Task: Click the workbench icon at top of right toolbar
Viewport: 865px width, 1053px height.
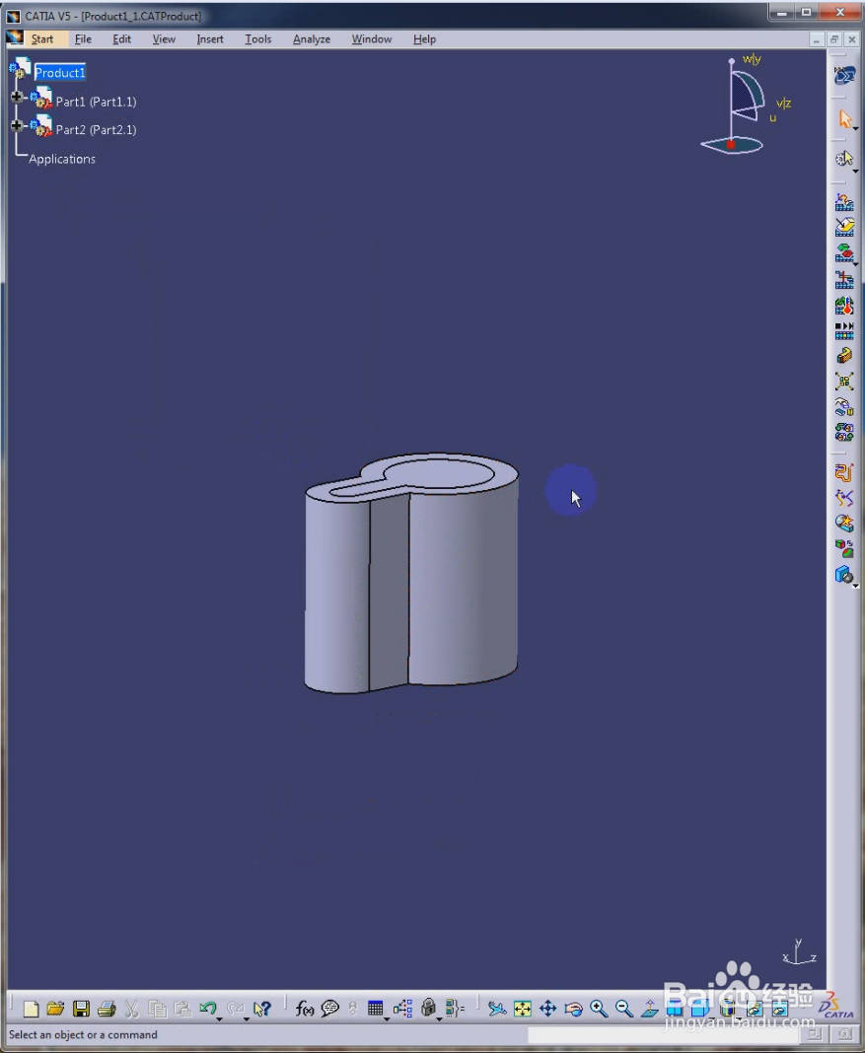Action: tap(844, 75)
